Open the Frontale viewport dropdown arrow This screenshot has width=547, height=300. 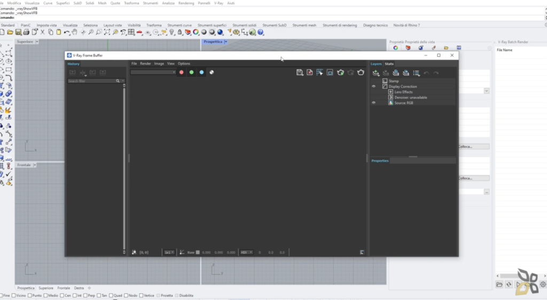point(35,165)
